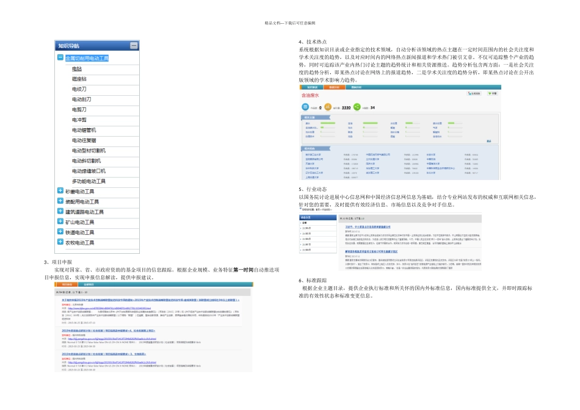
Task: Open 电动斜切割机 in the tree
Action: [86, 161]
